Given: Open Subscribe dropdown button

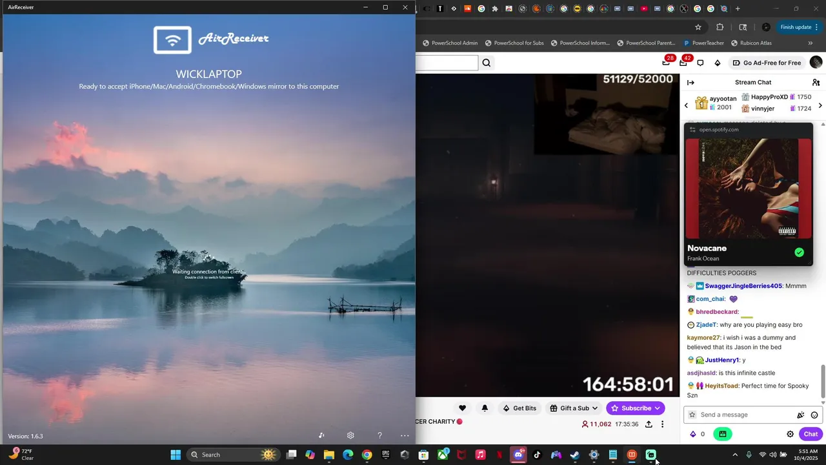Looking at the screenshot, I should point(635,408).
